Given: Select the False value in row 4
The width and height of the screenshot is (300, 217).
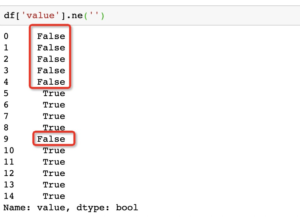Looking at the screenshot, I should point(51,82).
